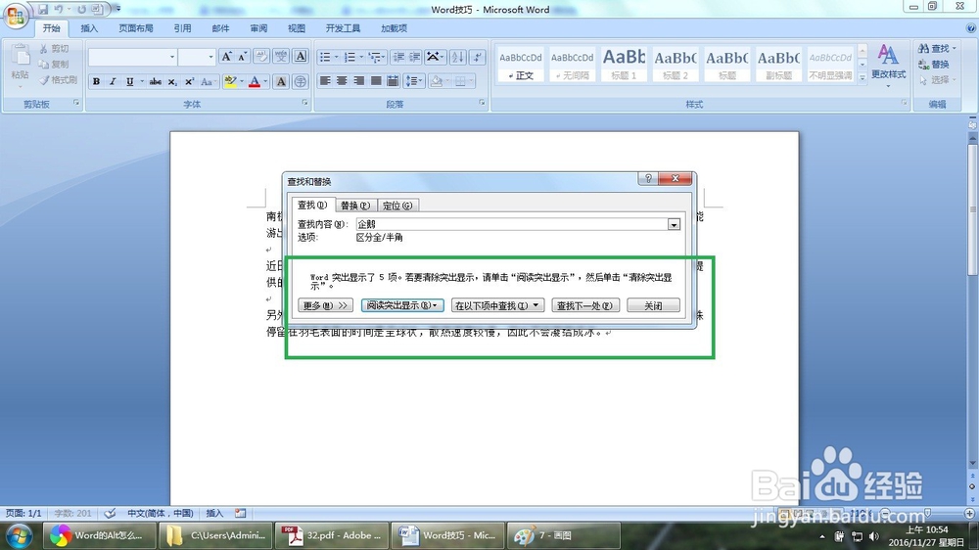Click the Office button orb
Viewport: 979px width, 550px height.
pyautogui.click(x=16, y=15)
